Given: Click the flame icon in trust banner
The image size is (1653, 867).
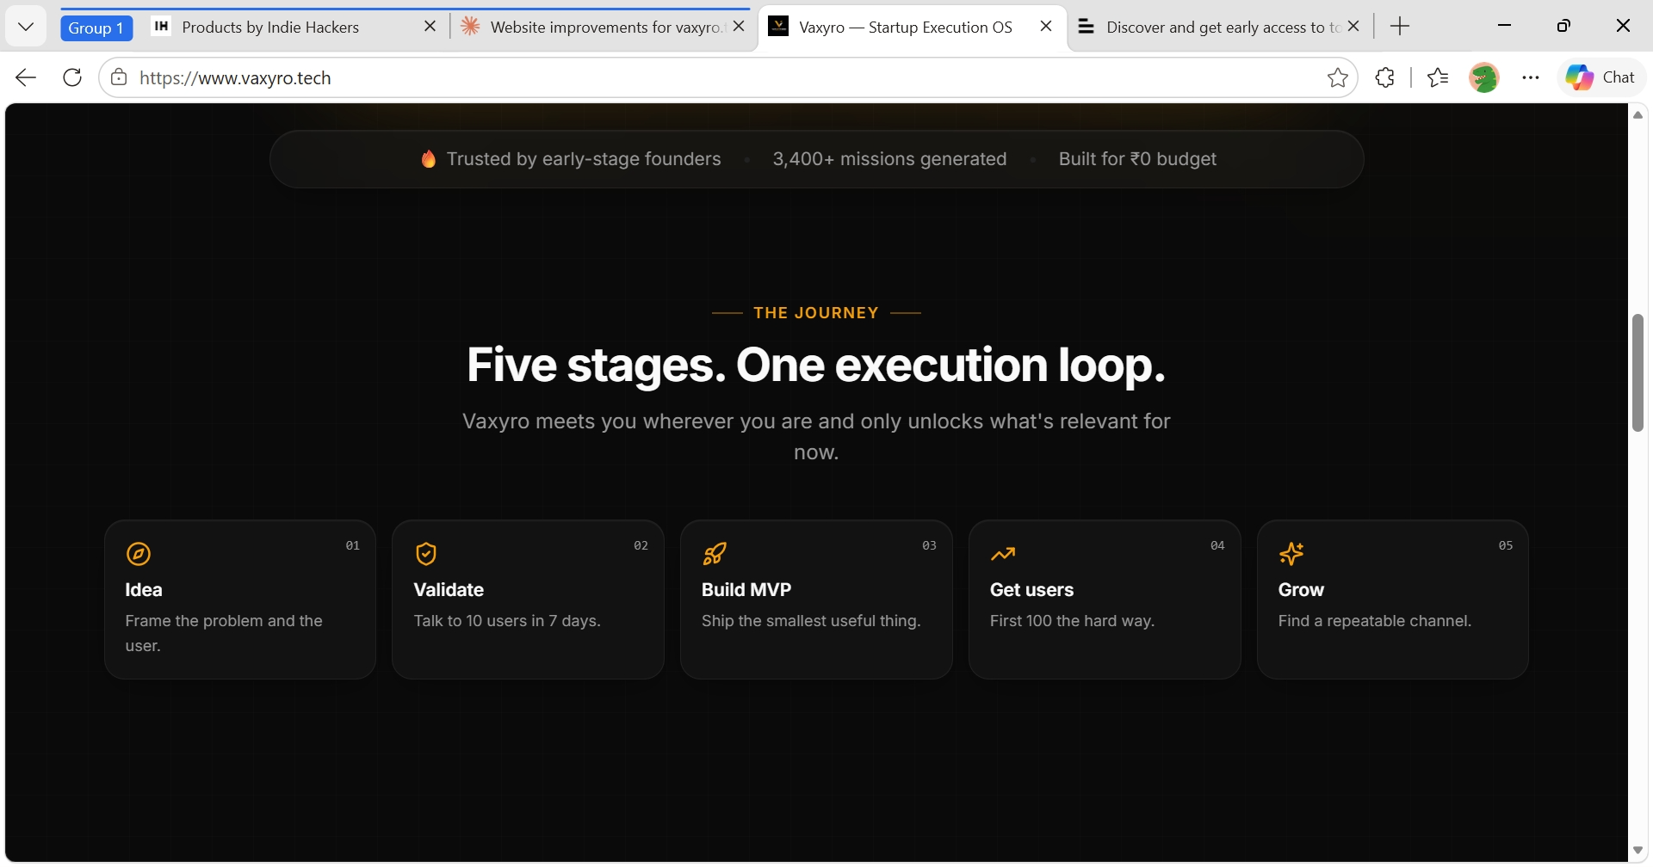Looking at the screenshot, I should pyautogui.click(x=428, y=158).
